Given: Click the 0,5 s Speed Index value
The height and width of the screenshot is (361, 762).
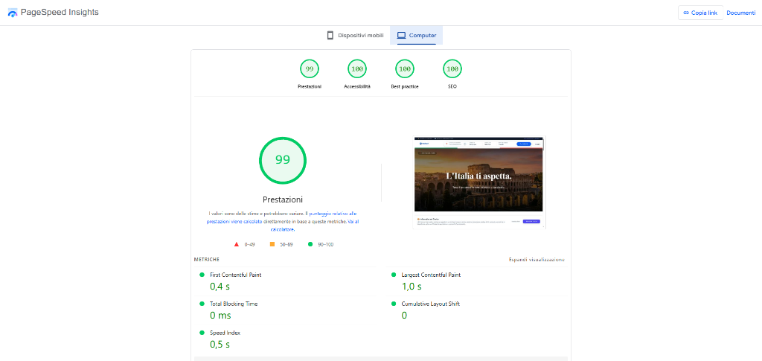Looking at the screenshot, I should point(220,345).
